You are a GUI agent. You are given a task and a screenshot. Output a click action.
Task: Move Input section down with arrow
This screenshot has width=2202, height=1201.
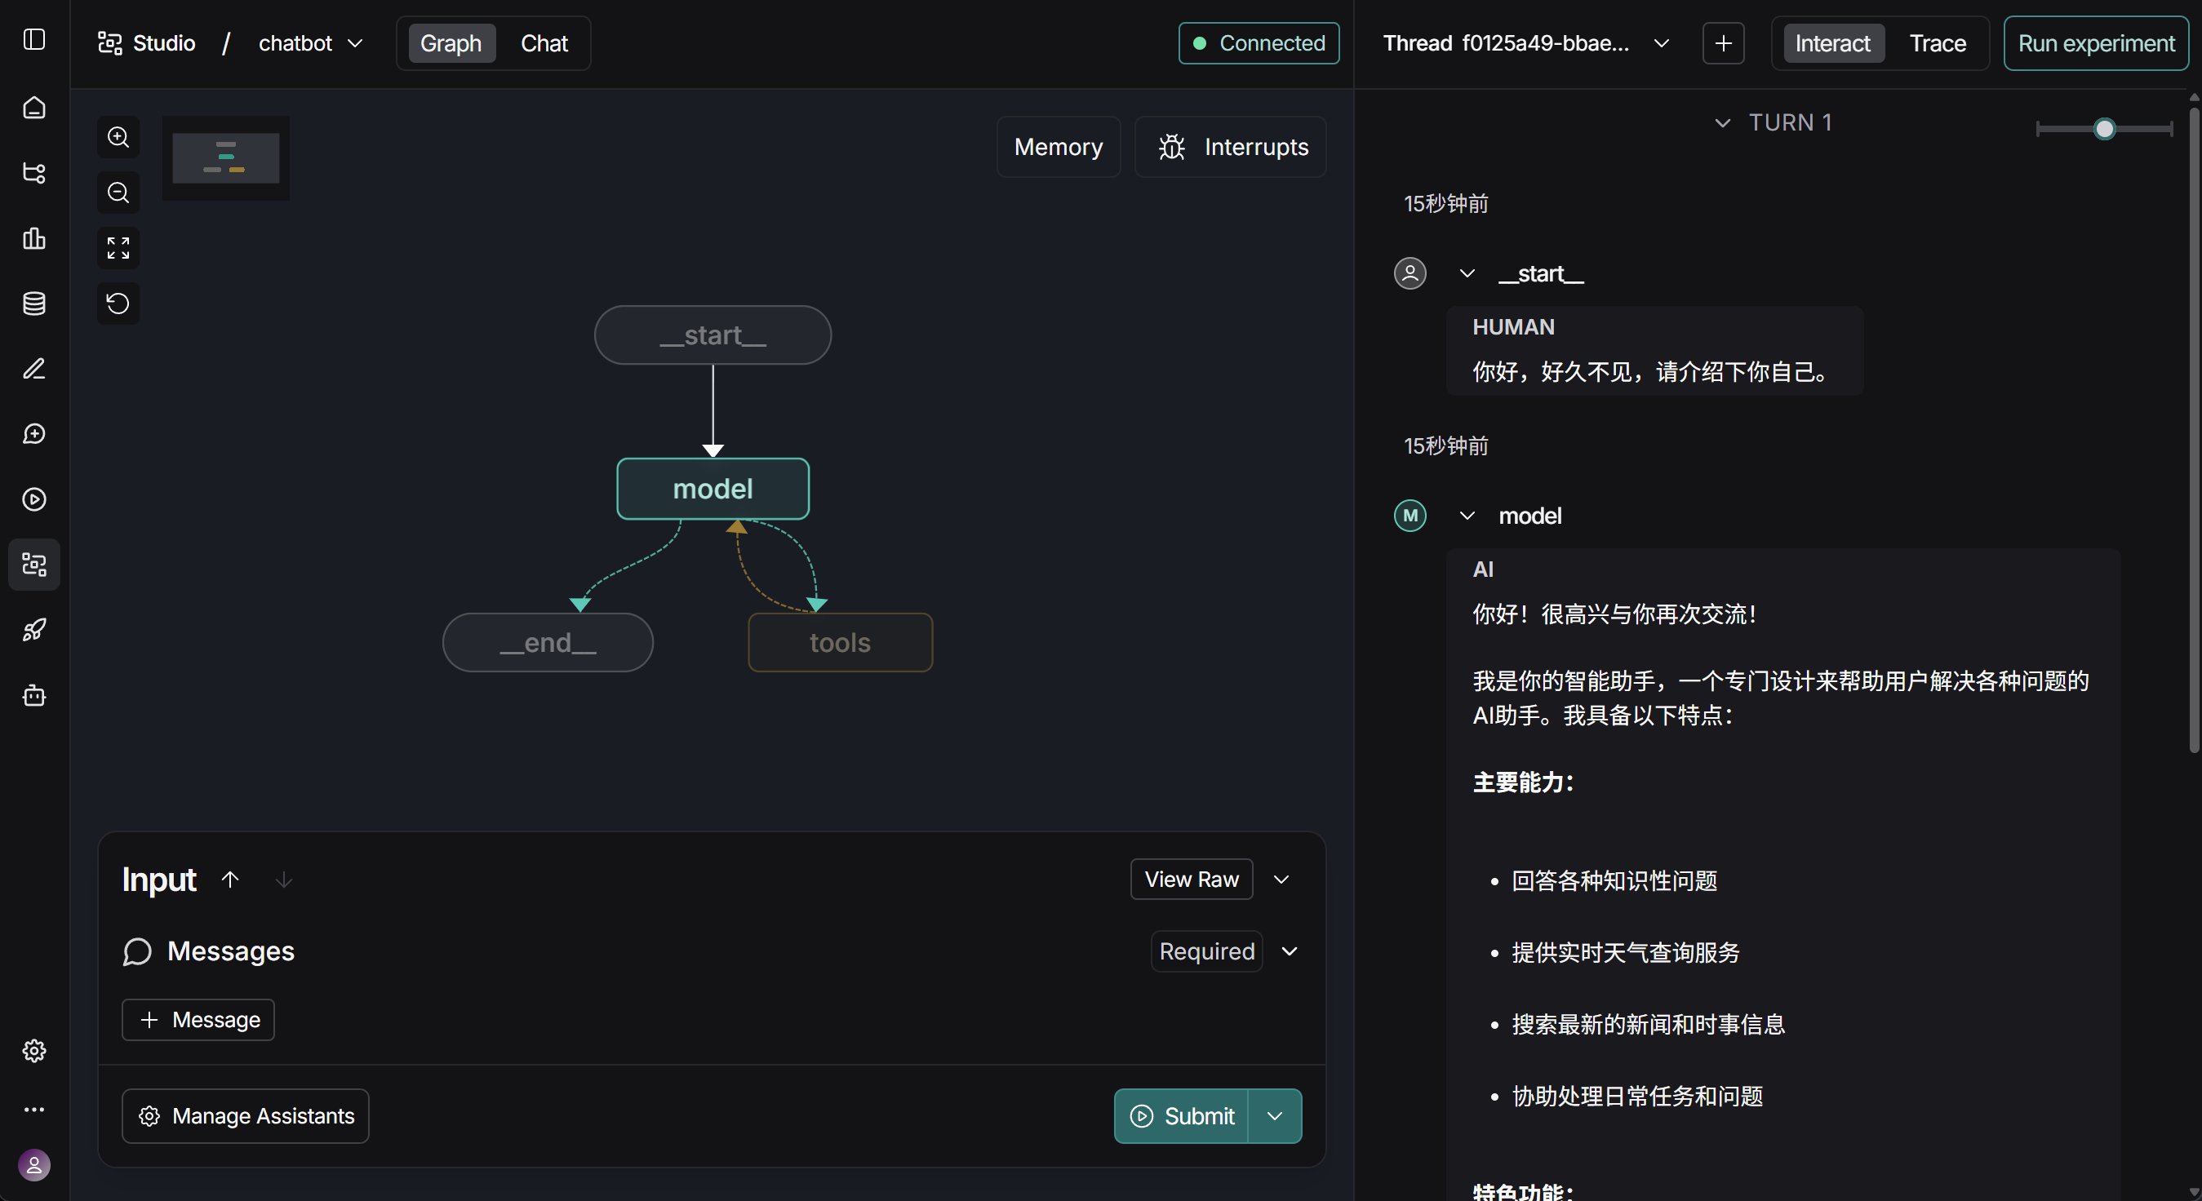coord(284,880)
